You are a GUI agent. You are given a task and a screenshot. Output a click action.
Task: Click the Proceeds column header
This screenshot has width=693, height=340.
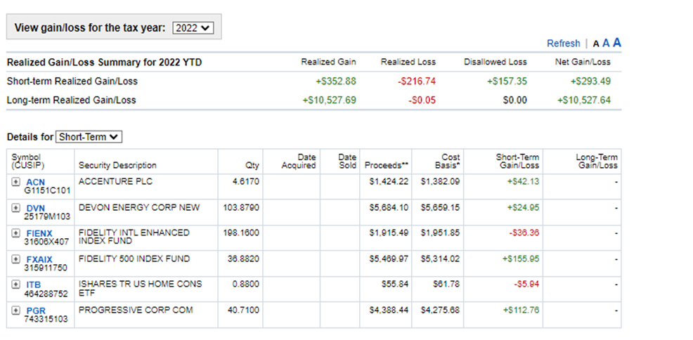pos(386,166)
